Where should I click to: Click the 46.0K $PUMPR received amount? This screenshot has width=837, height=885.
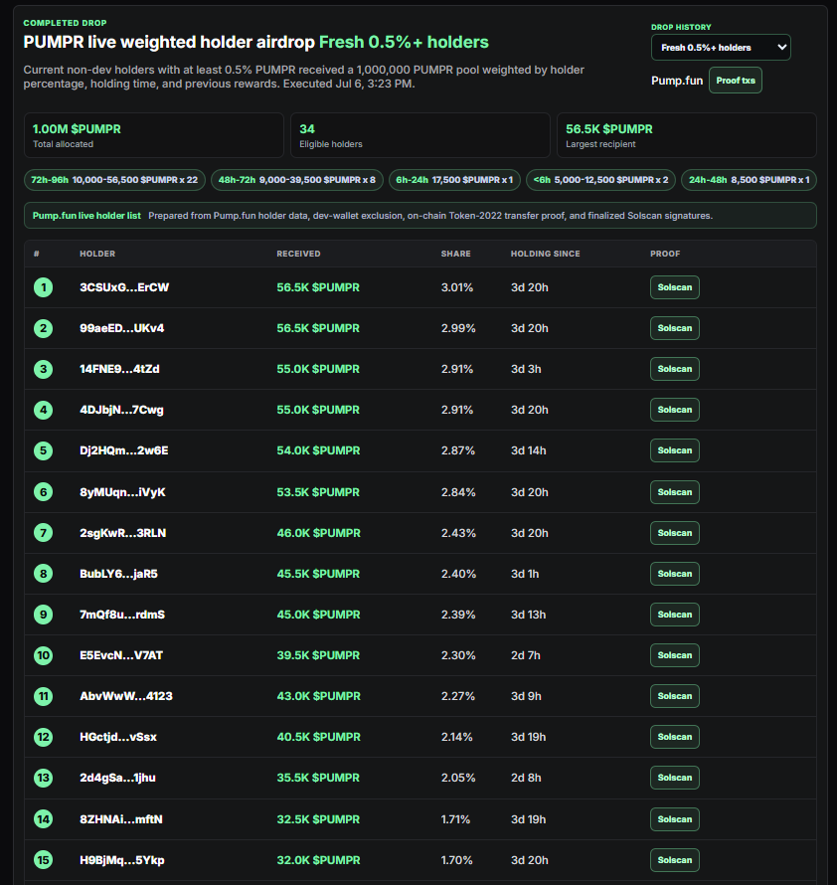(318, 533)
